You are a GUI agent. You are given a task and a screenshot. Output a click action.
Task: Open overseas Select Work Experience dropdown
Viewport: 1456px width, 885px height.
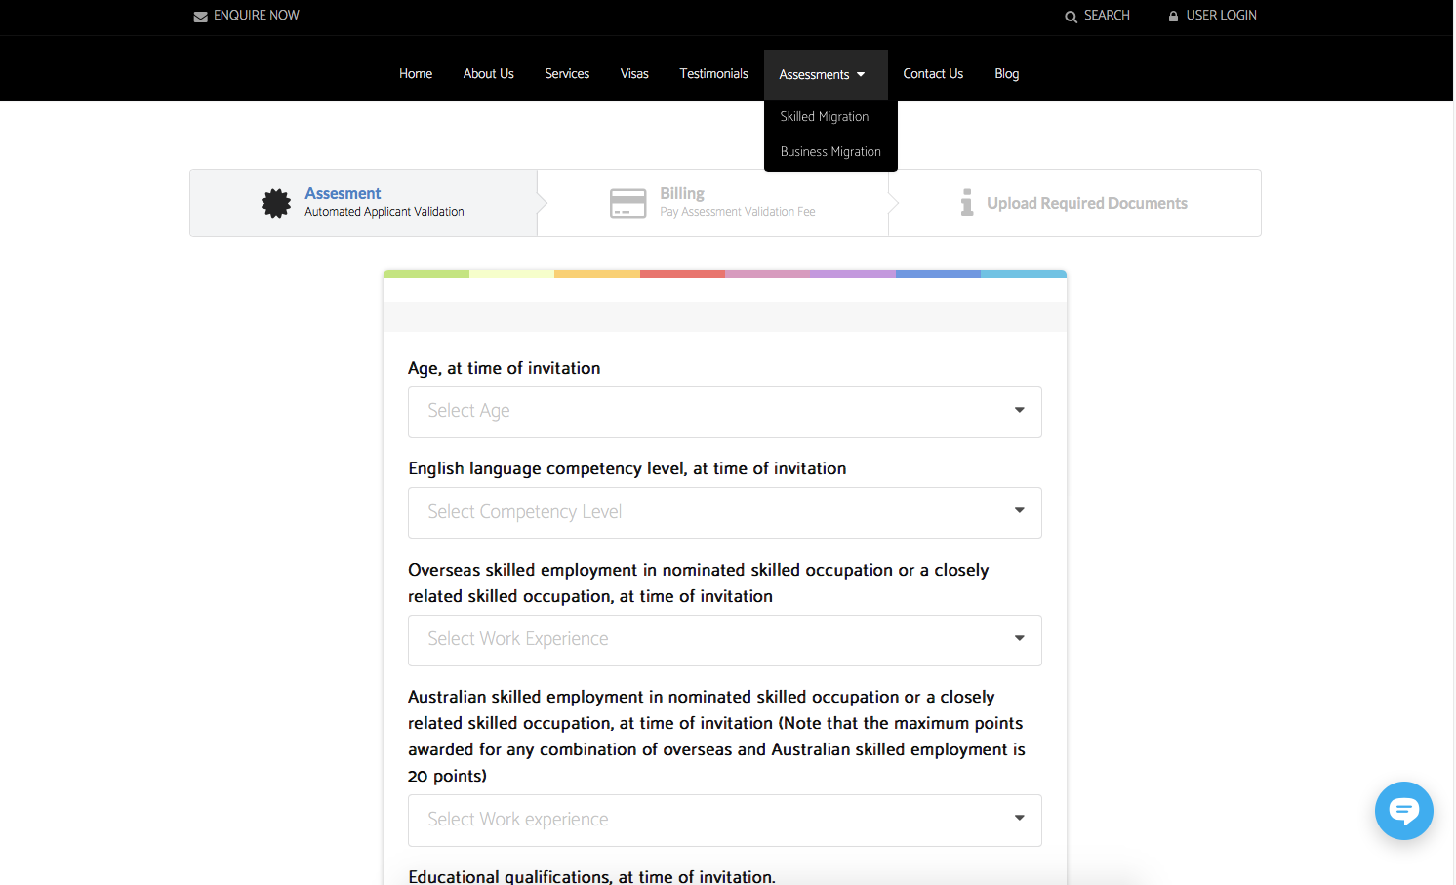click(725, 640)
